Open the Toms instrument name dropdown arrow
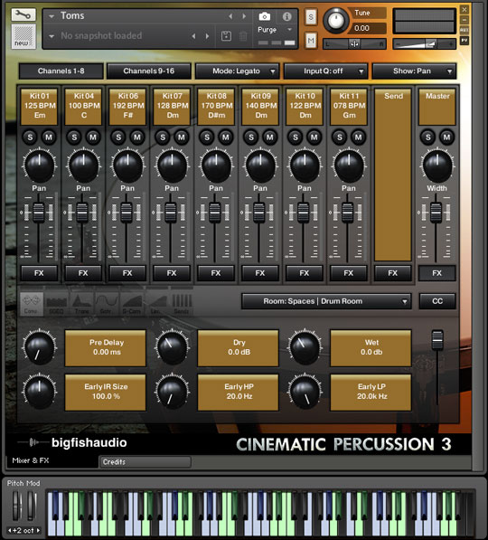This screenshot has height=540, width=488. pyautogui.click(x=52, y=16)
